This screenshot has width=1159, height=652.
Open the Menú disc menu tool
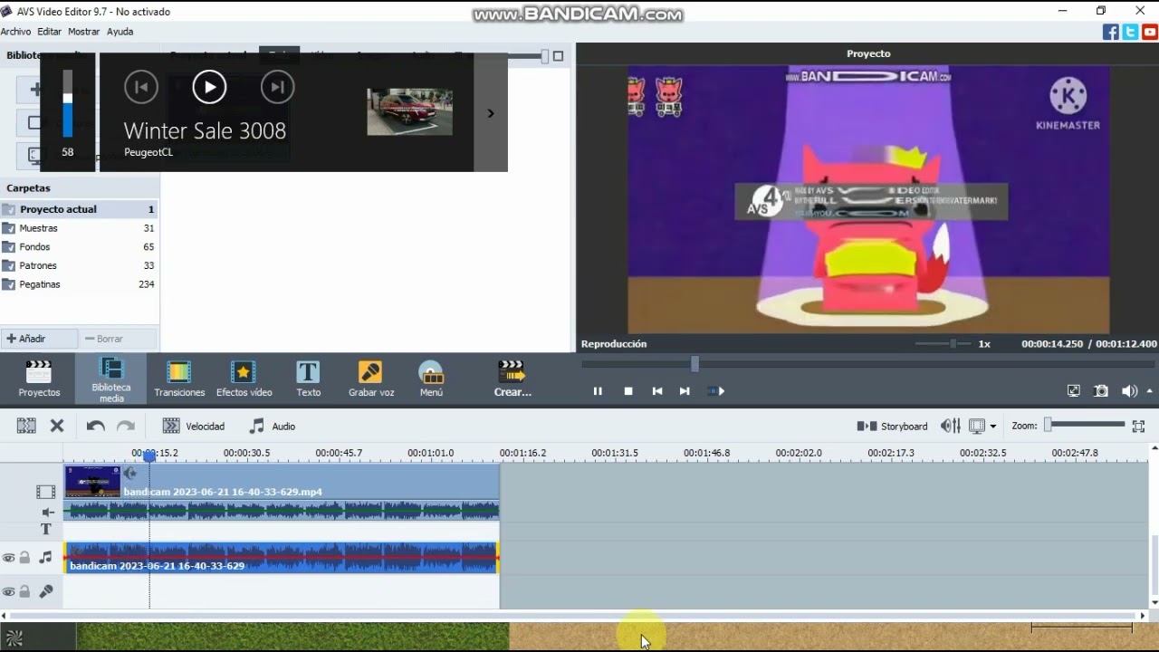tap(431, 379)
